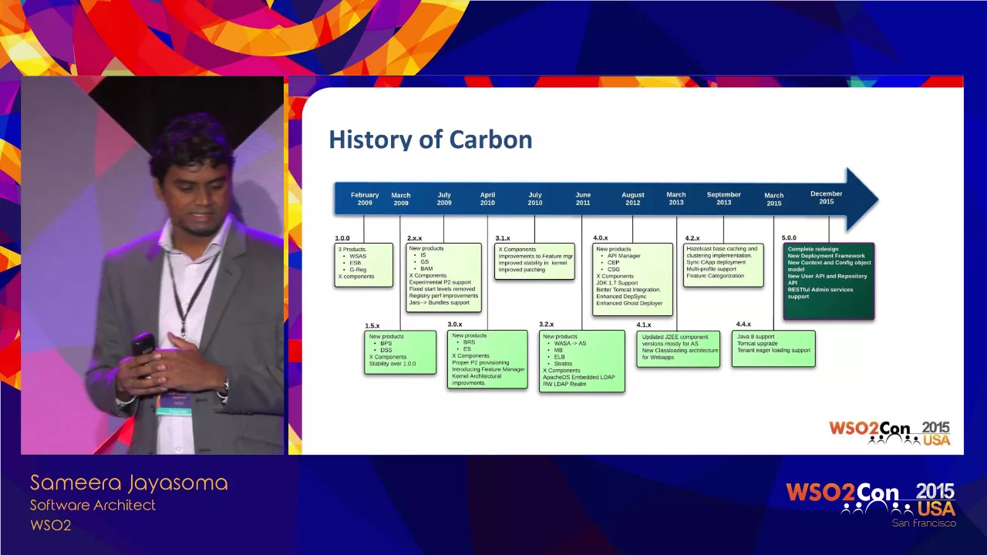Click 'Improvements to Feature mgr' text
Image resolution: width=987 pixels, height=555 pixels.
click(536, 256)
